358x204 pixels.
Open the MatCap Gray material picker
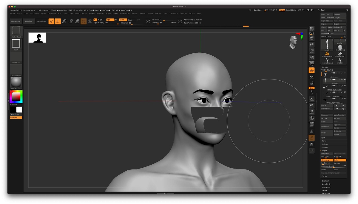[16, 83]
